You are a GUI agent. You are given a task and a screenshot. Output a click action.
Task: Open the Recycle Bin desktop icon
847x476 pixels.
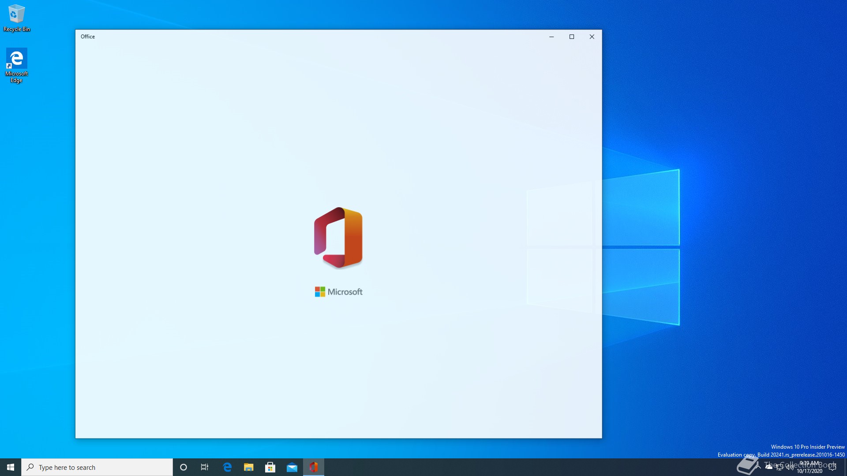click(17, 18)
